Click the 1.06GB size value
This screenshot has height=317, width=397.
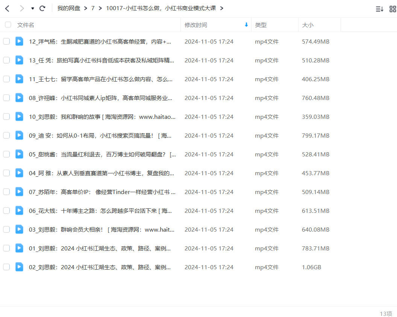(x=311, y=267)
